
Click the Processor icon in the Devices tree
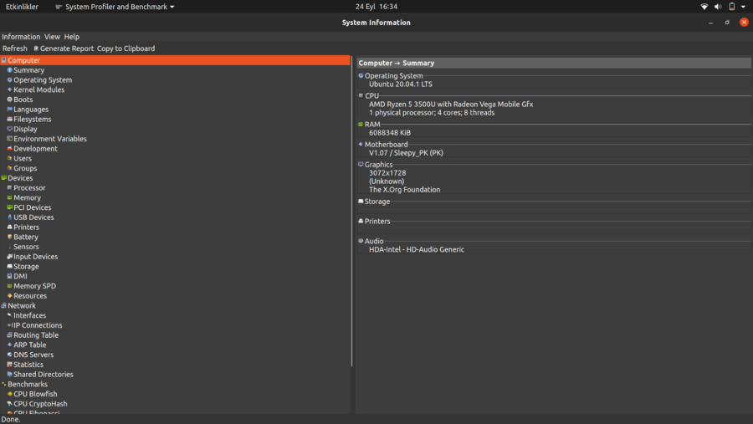pyautogui.click(x=10, y=188)
